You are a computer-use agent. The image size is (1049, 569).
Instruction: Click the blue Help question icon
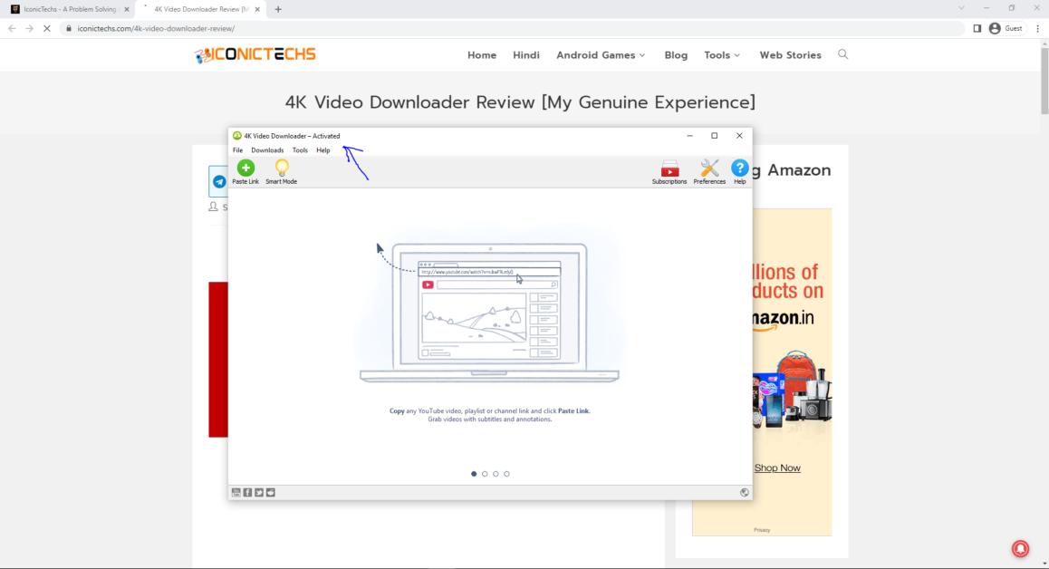point(739,171)
